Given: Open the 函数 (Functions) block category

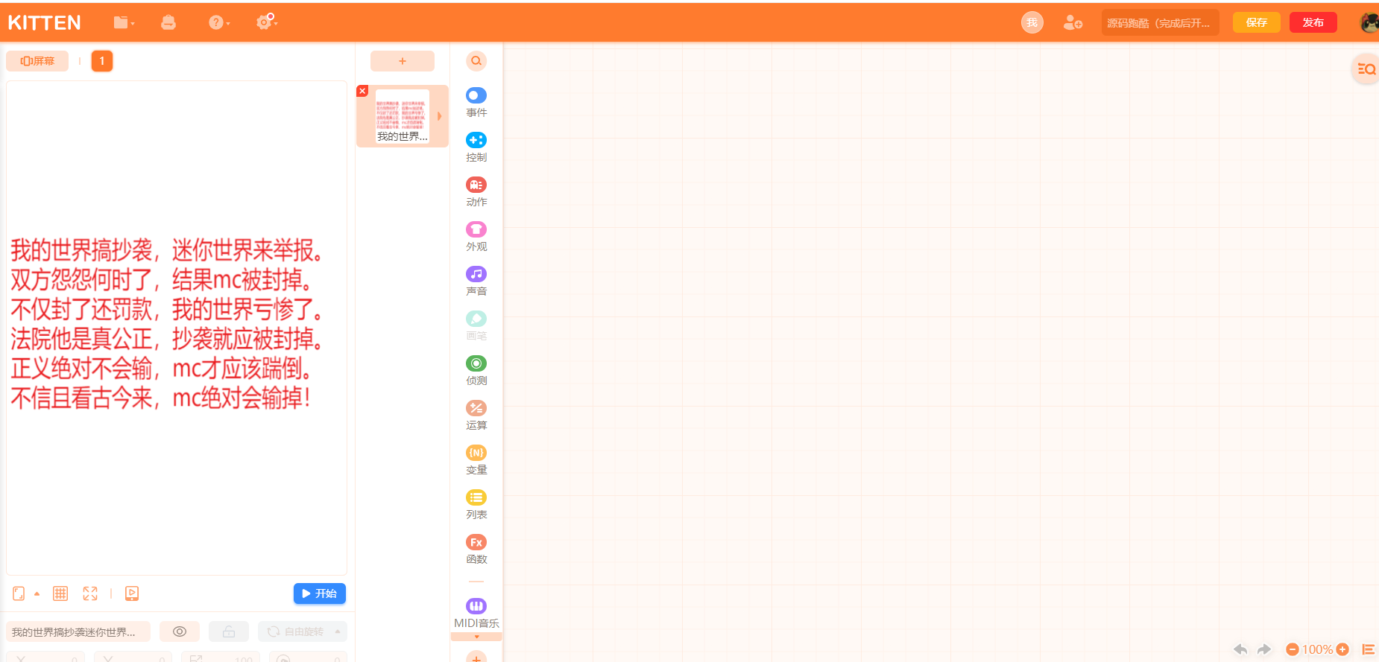Looking at the screenshot, I should 476,550.
